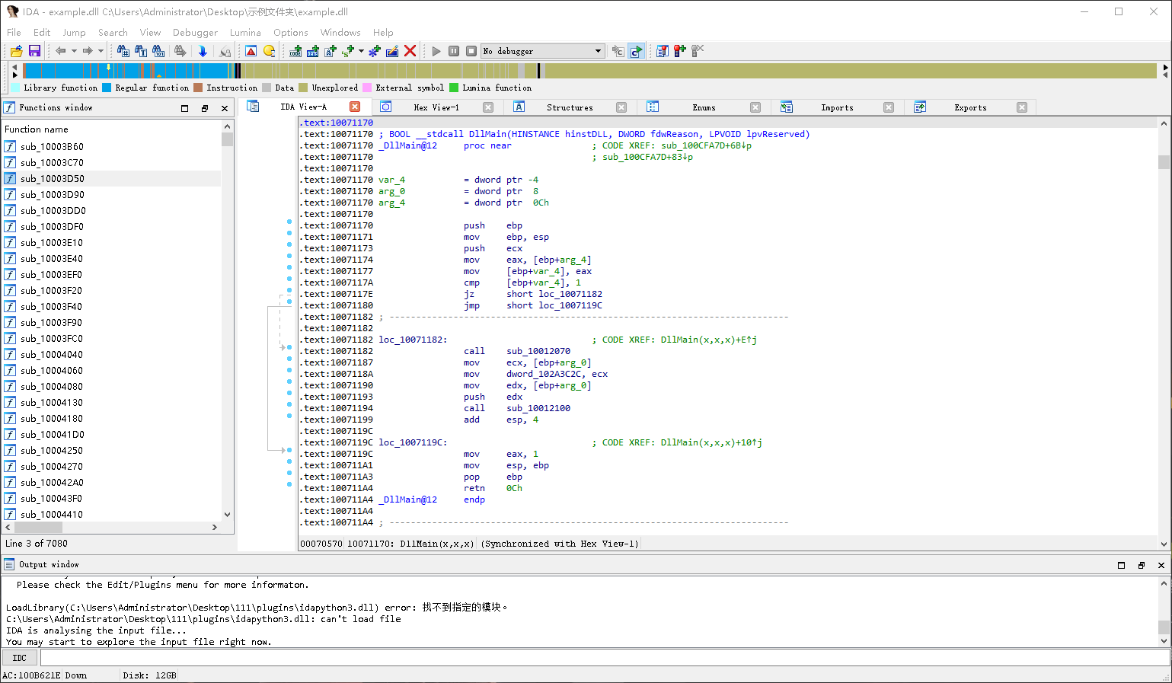Expand the jump forward history dropdown arrow
This screenshot has height=683, width=1172.
101,51
